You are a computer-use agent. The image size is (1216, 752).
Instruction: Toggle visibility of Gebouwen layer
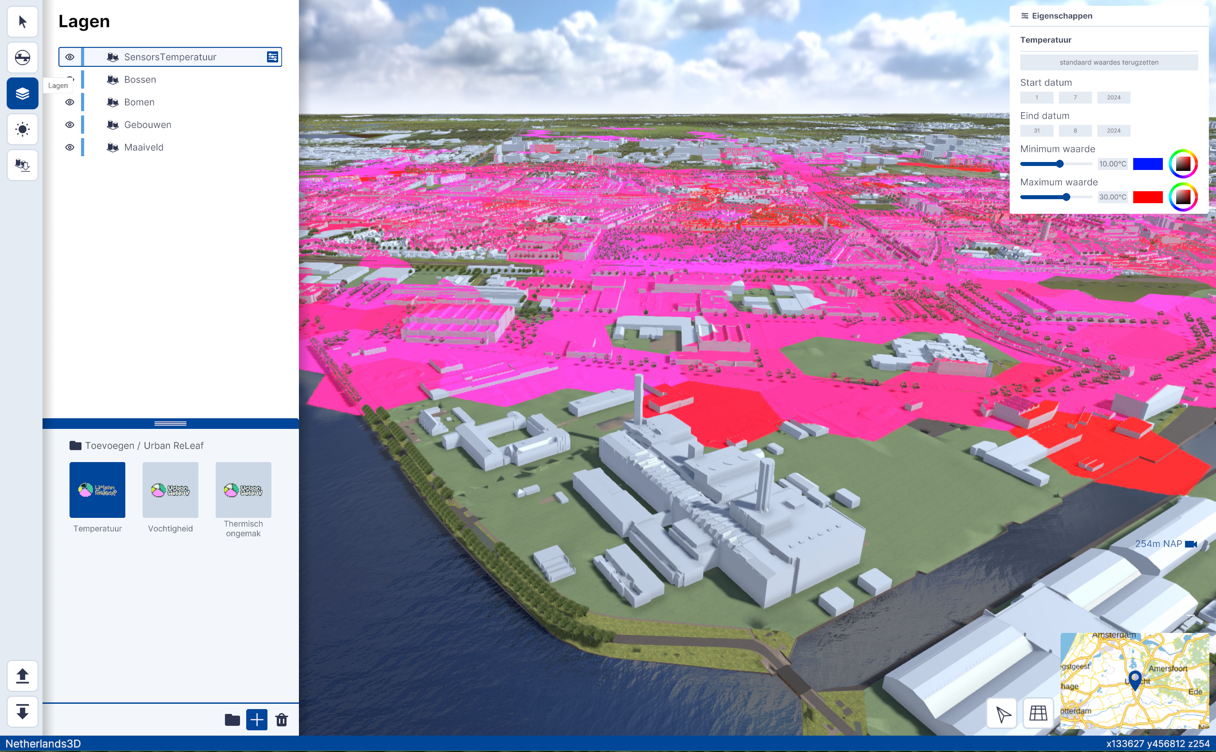70,125
